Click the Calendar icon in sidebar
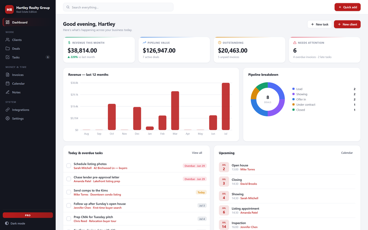 (x=8, y=83)
